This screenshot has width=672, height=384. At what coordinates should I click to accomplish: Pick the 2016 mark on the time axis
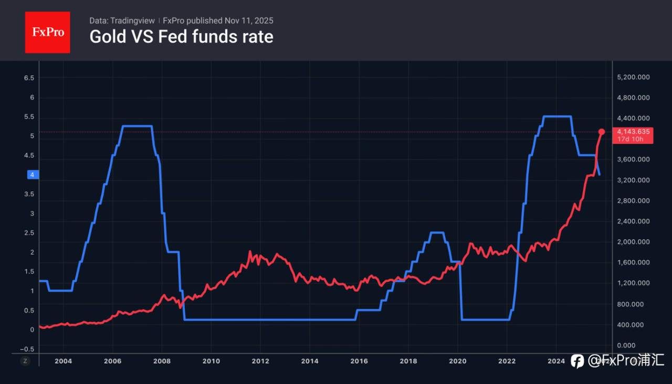(359, 361)
